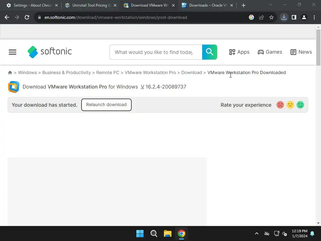The image size is (321, 241).
Task: Open the tab search dropdown arrow
Action: (x=271, y=4)
